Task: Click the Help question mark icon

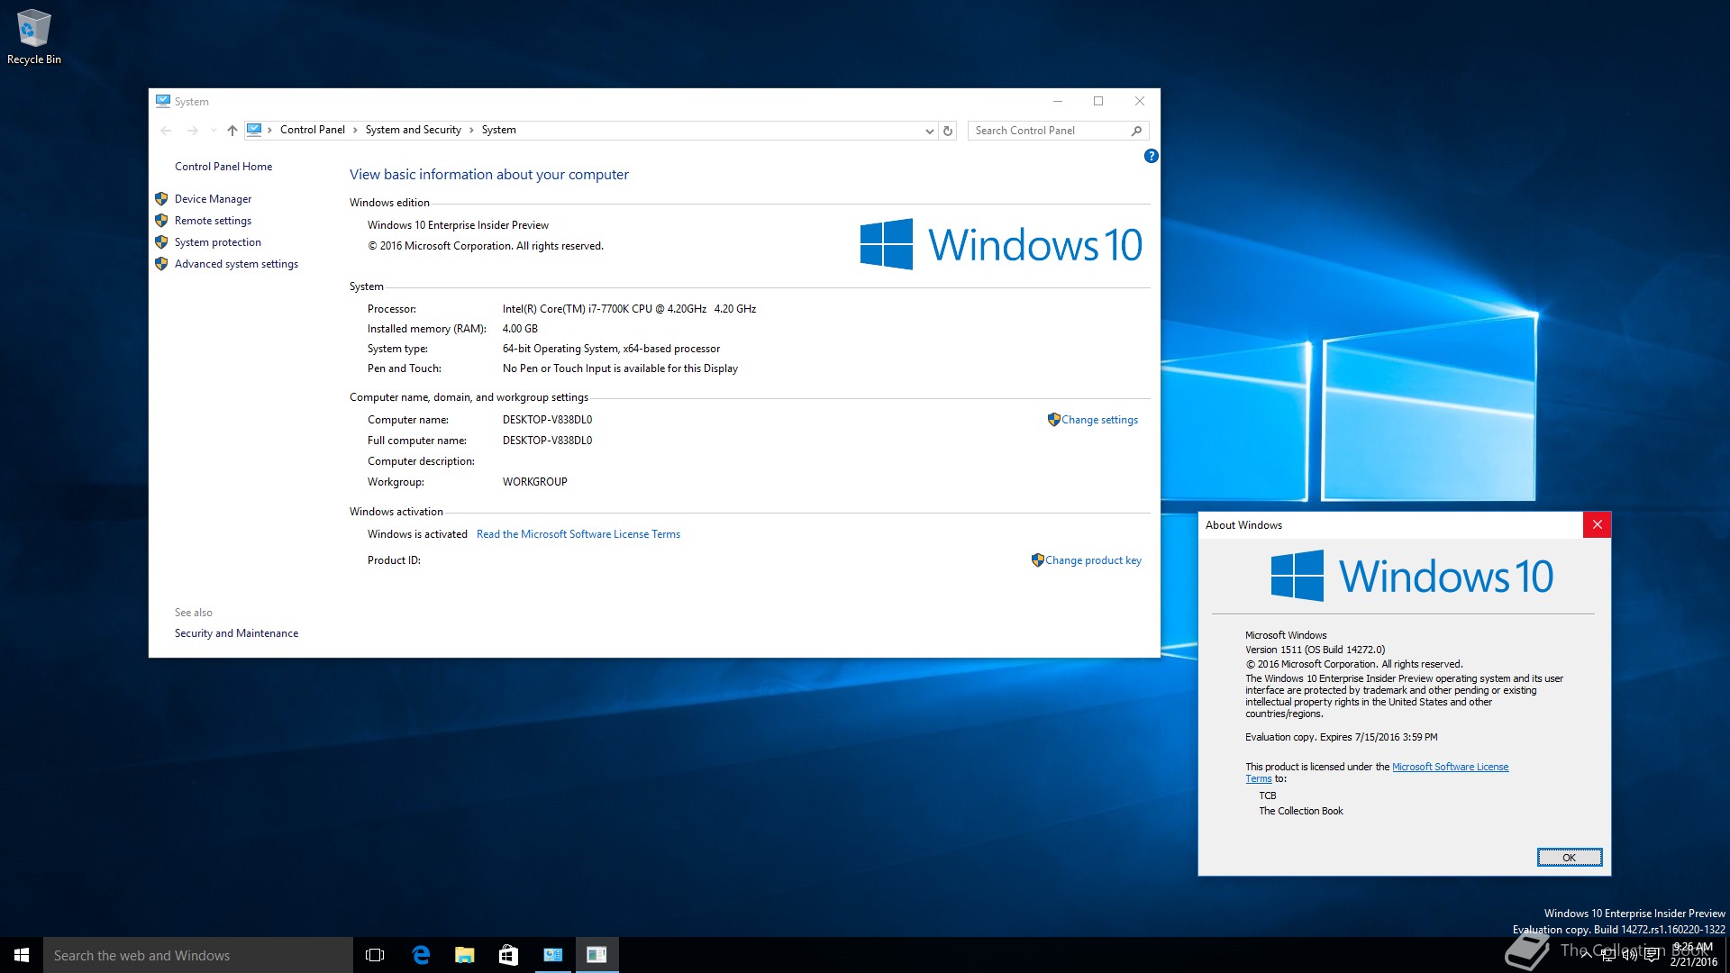Action: pyautogui.click(x=1151, y=156)
